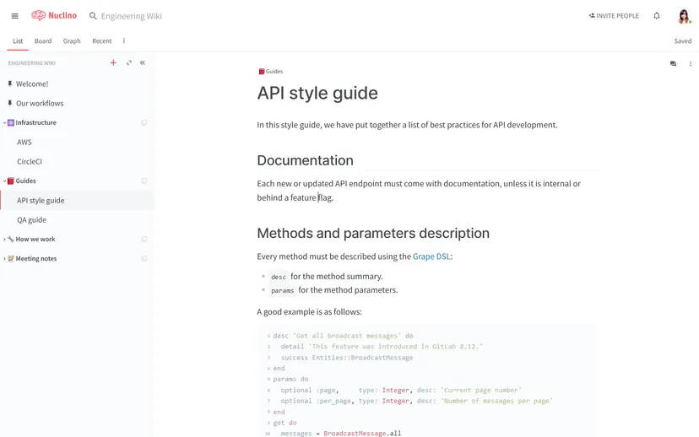The width and height of the screenshot is (699, 437).
Task: Click the Methods and parameters description heading
Action: (x=373, y=233)
